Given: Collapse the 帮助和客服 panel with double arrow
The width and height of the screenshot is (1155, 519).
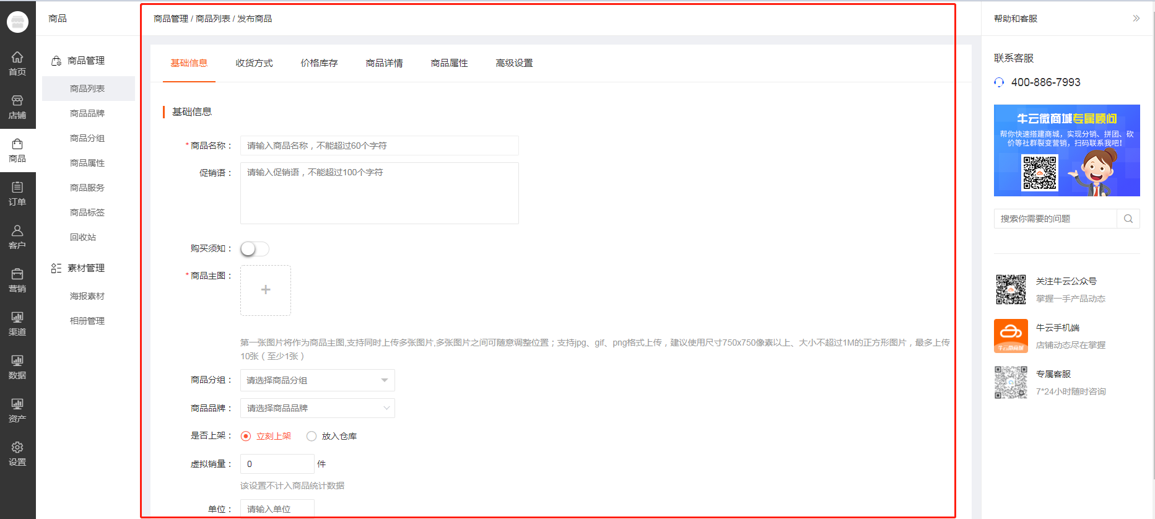Looking at the screenshot, I should click(1136, 19).
